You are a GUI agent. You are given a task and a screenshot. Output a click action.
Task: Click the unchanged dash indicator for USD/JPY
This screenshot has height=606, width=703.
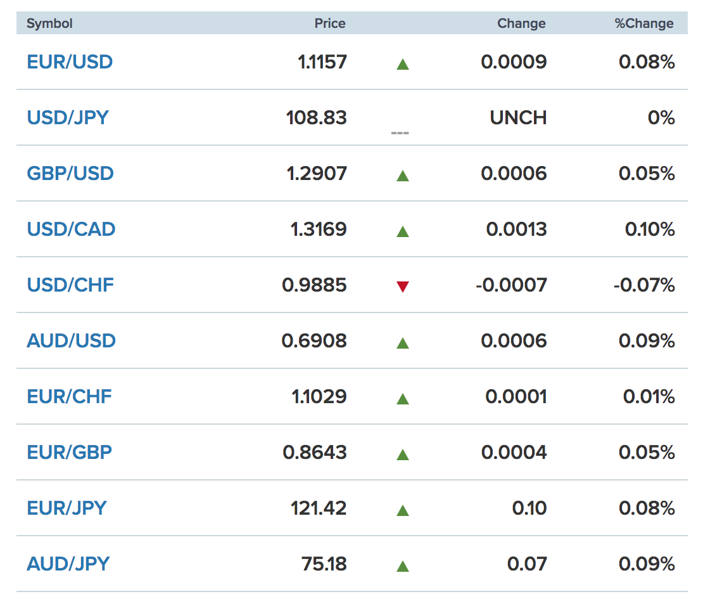pos(400,133)
